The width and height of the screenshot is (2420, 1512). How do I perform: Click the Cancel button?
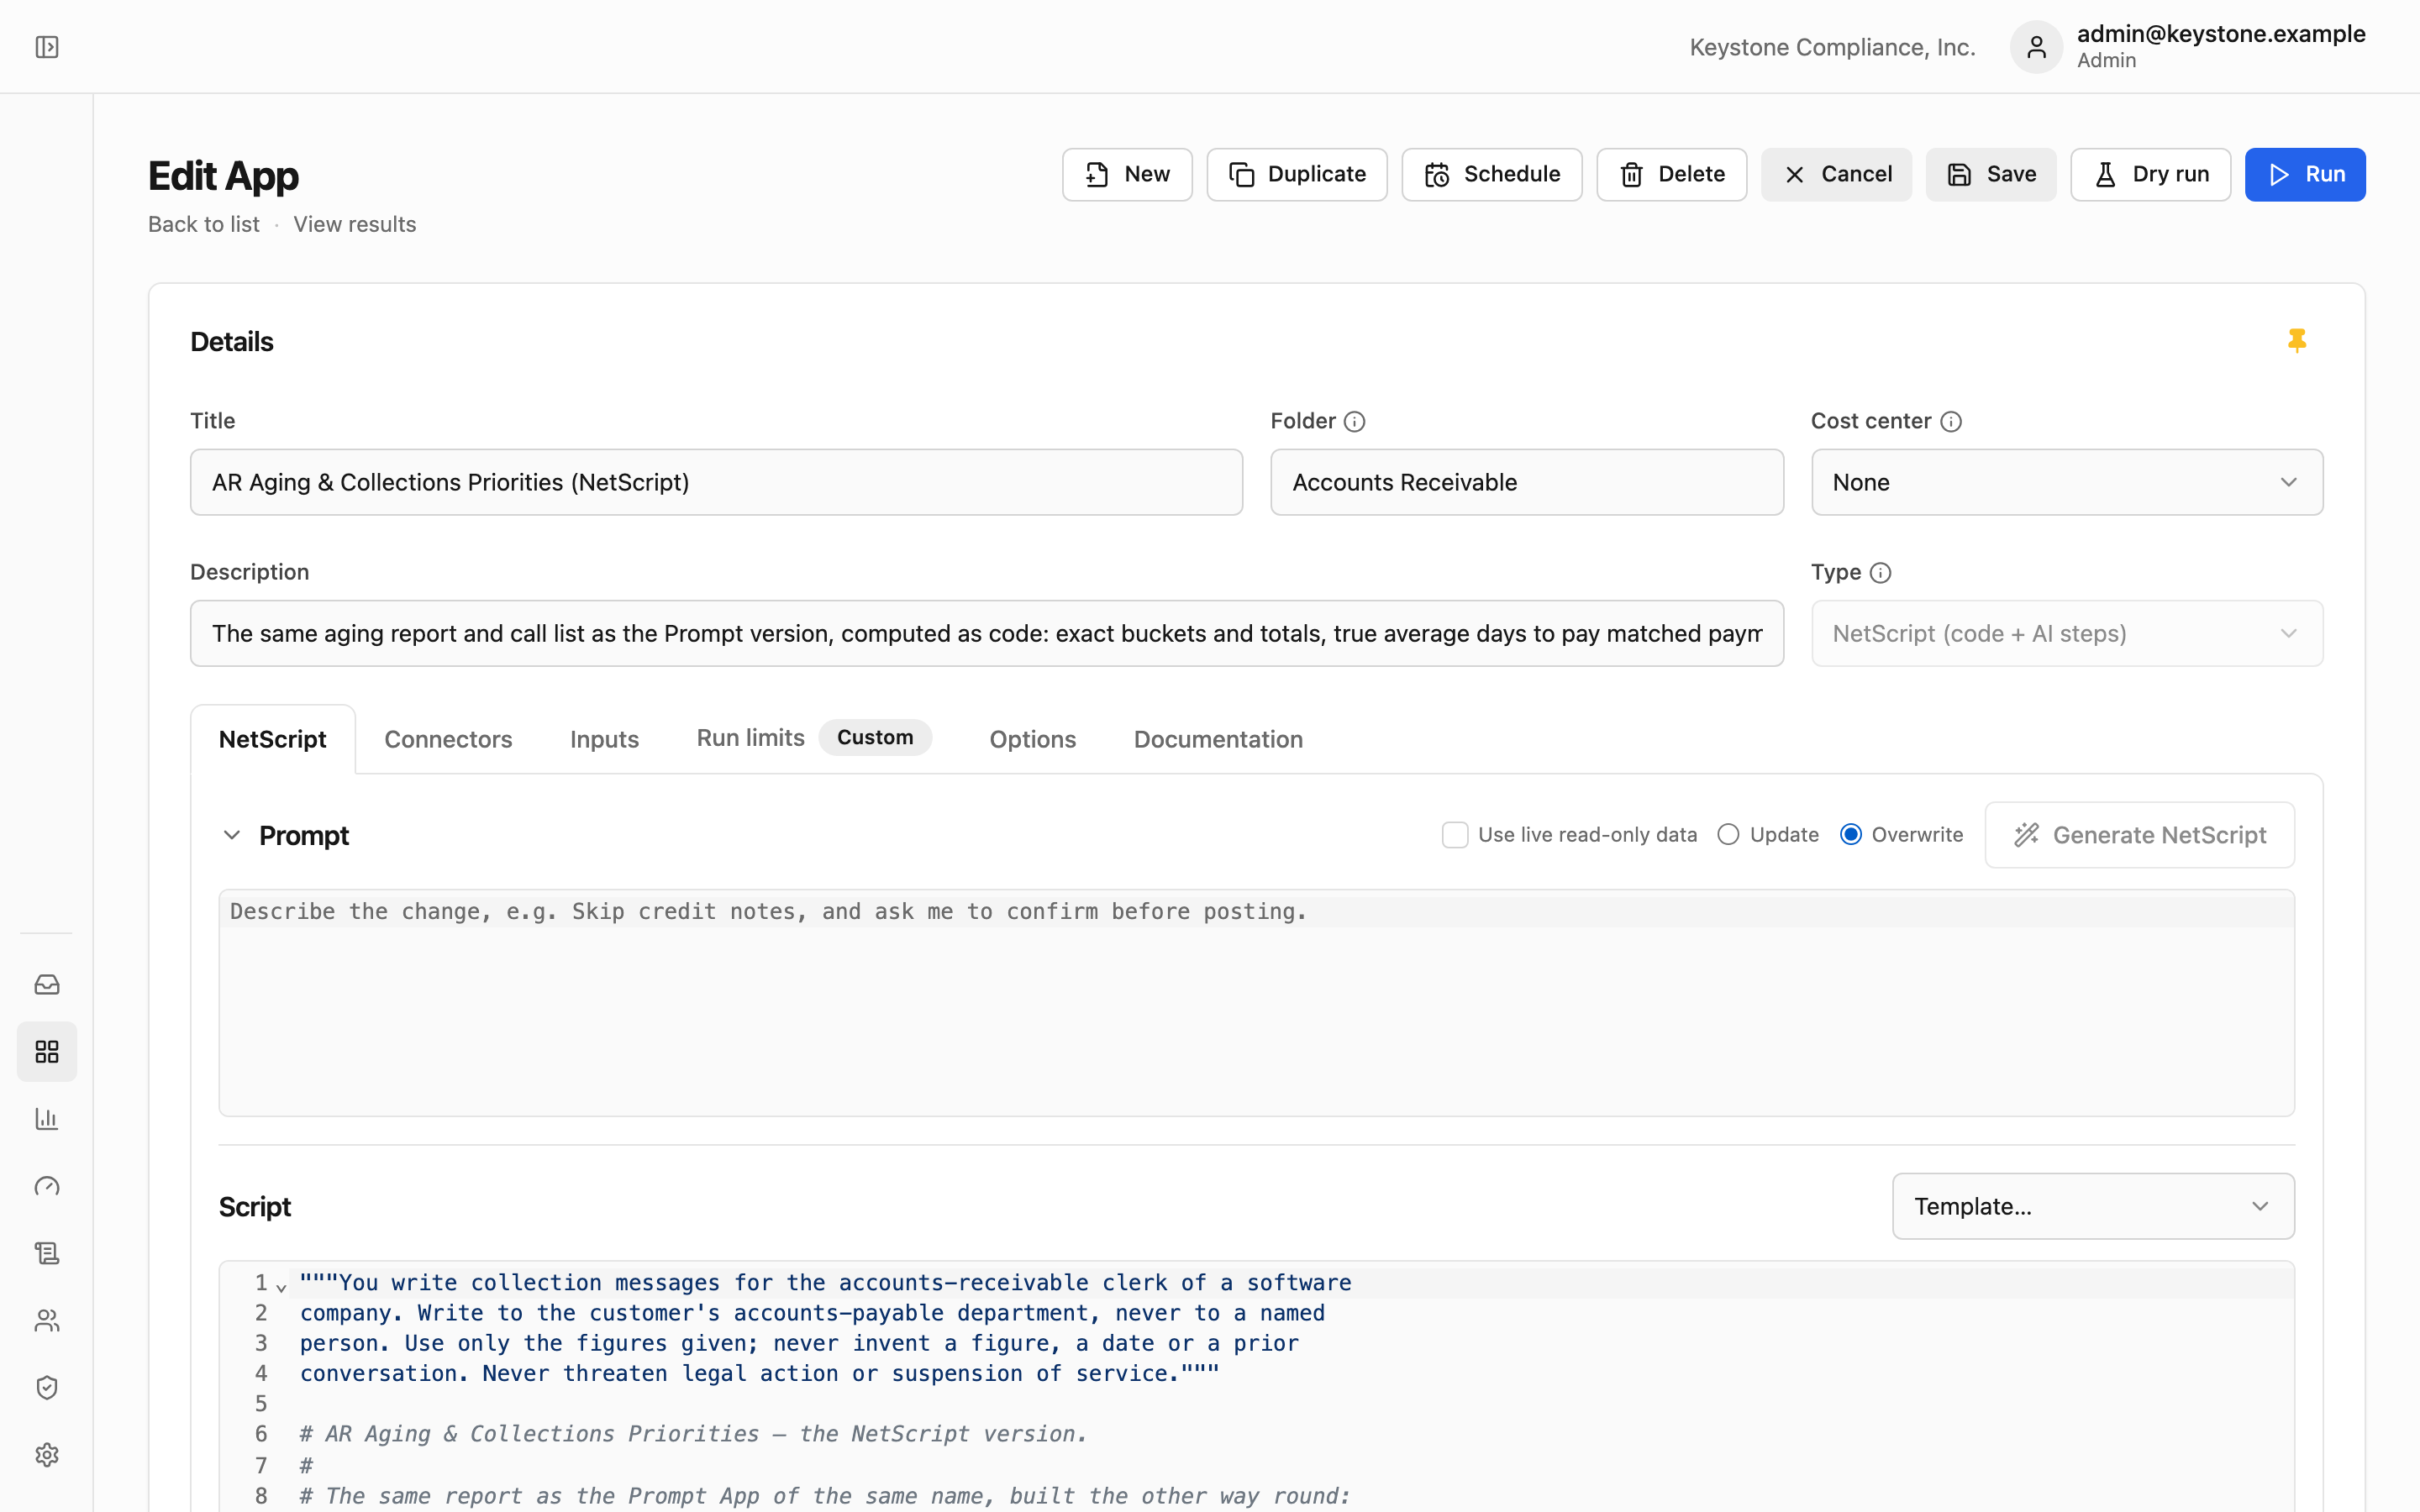(1836, 175)
